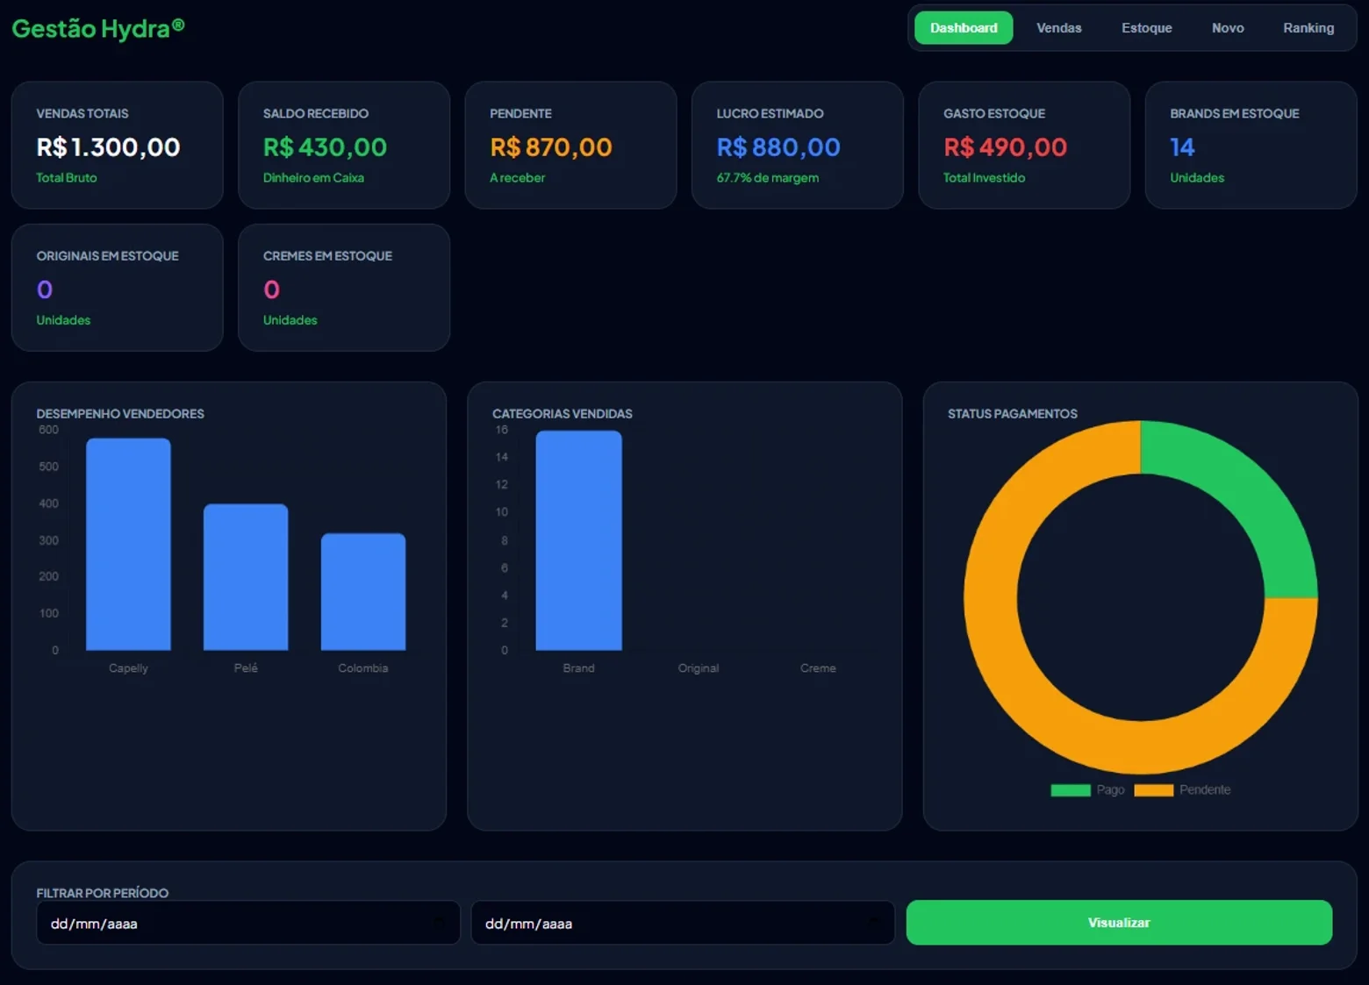Toggle the Pendente legend item in Status Pagamentos
Image resolution: width=1369 pixels, height=985 pixels.
click(x=1182, y=789)
